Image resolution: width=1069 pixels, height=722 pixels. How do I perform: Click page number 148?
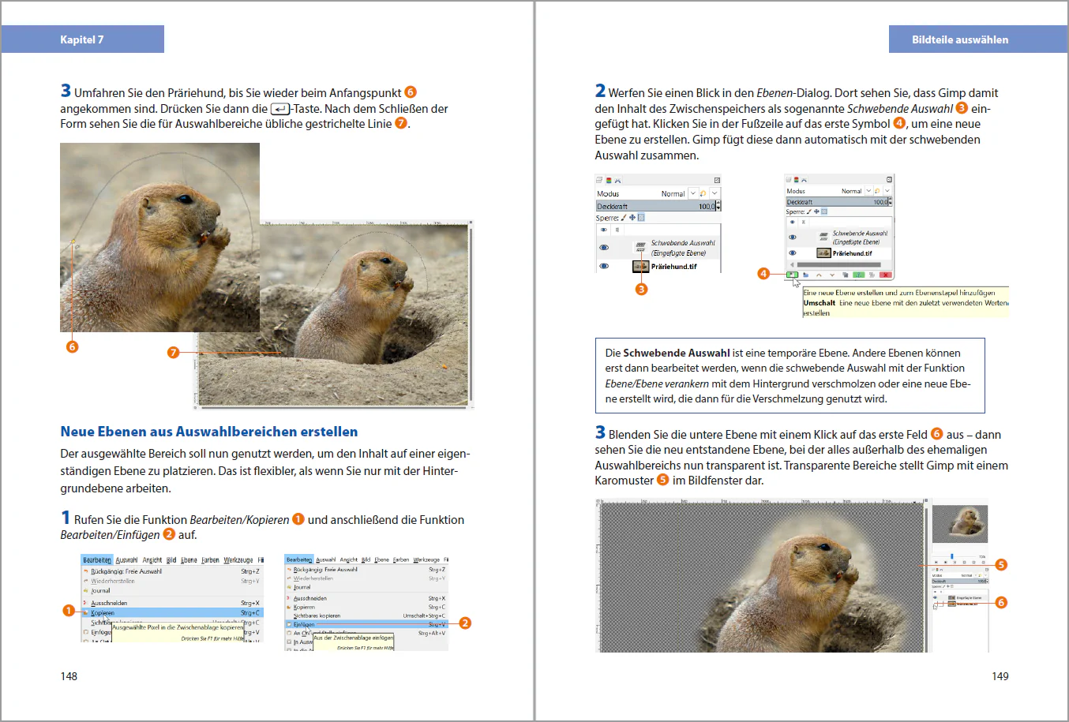click(x=69, y=676)
